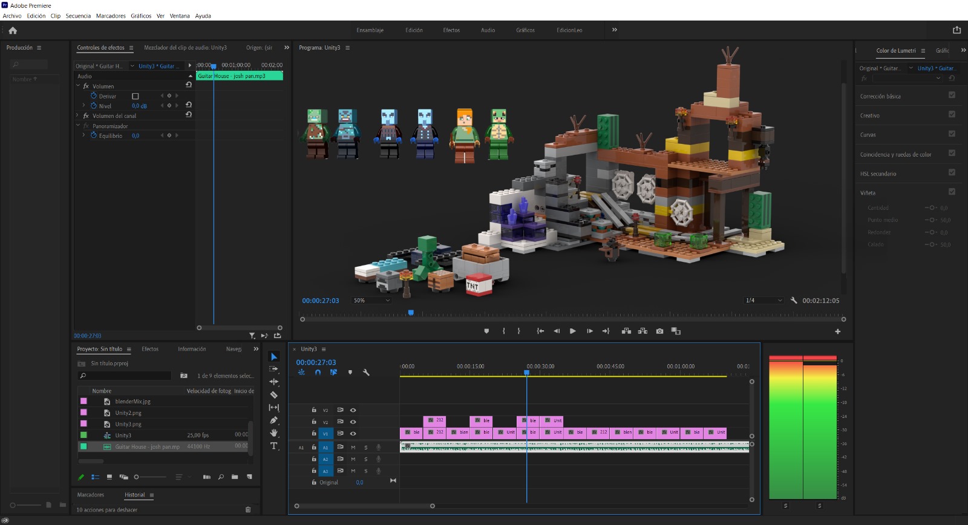The height and width of the screenshot is (525, 968).
Task: Open Program monitor settings wrench
Action: (794, 300)
